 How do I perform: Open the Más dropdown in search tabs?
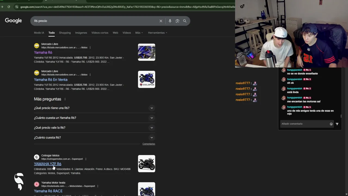[139, 33]
